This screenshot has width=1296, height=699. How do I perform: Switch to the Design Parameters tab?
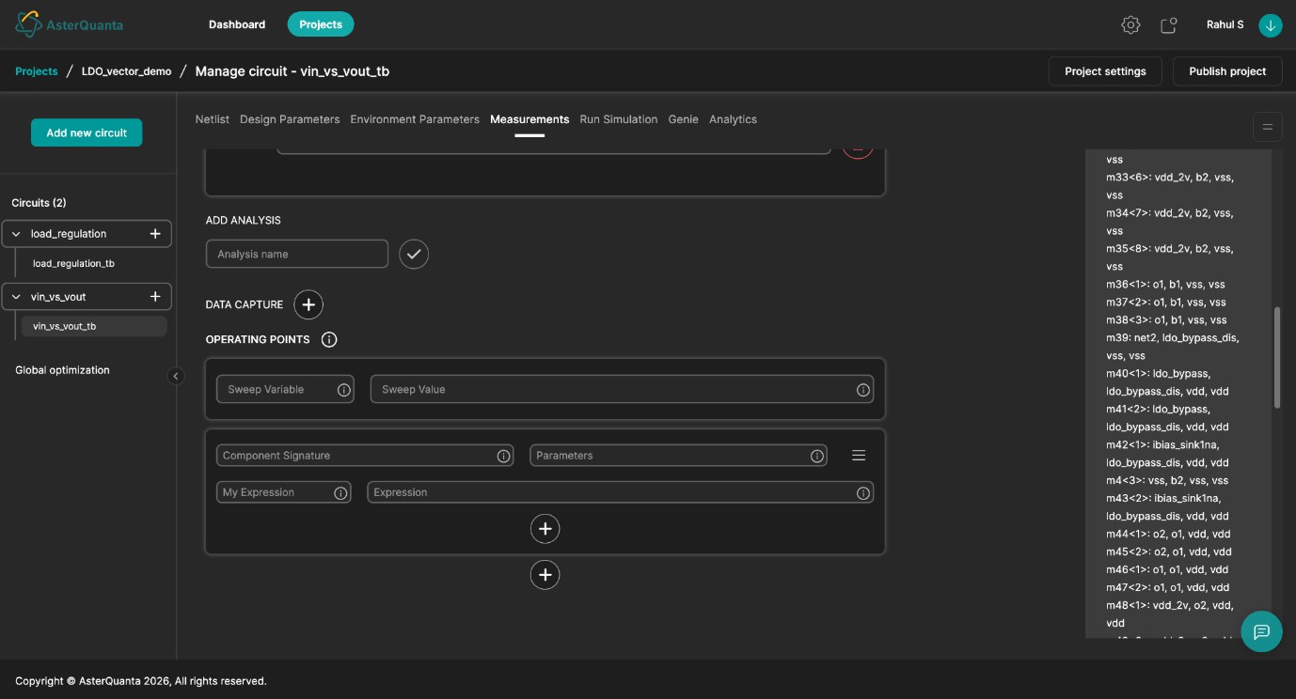tap(290, 119)
